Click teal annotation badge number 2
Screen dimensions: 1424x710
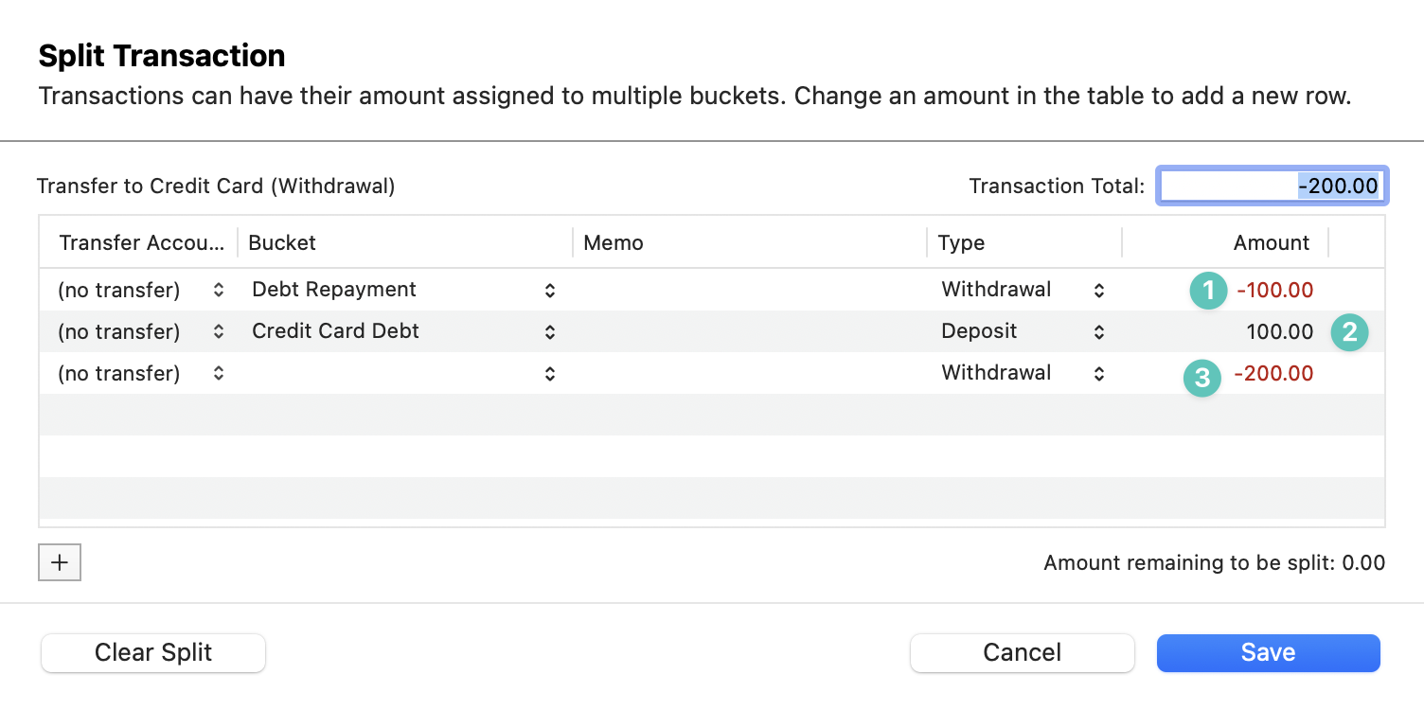1349,332
